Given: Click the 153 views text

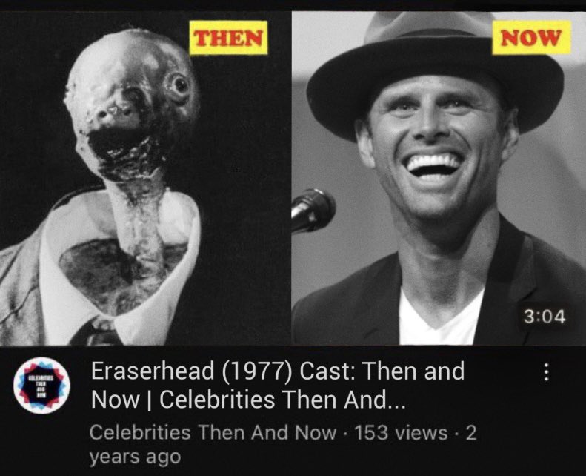Looking at the screenshot, I should (x=401, y=433).
